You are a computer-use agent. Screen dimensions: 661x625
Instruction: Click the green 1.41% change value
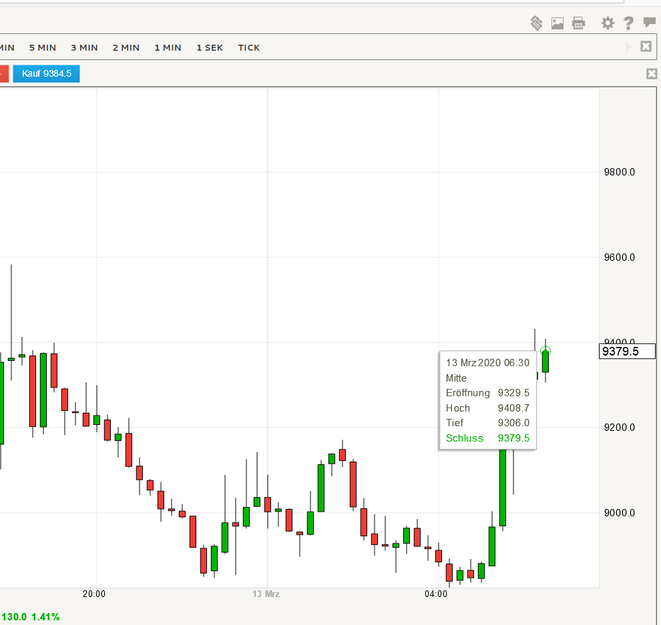tap(45, 617)
